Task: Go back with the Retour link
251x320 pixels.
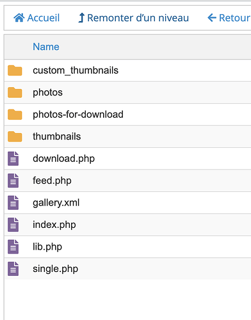Action: click(234, 18)
